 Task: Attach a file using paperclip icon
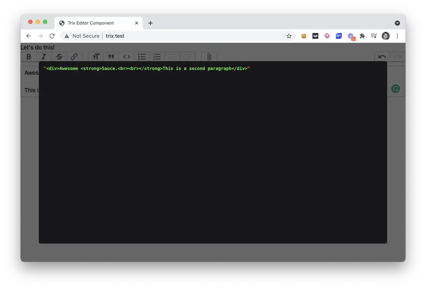[x=209, y=57]
